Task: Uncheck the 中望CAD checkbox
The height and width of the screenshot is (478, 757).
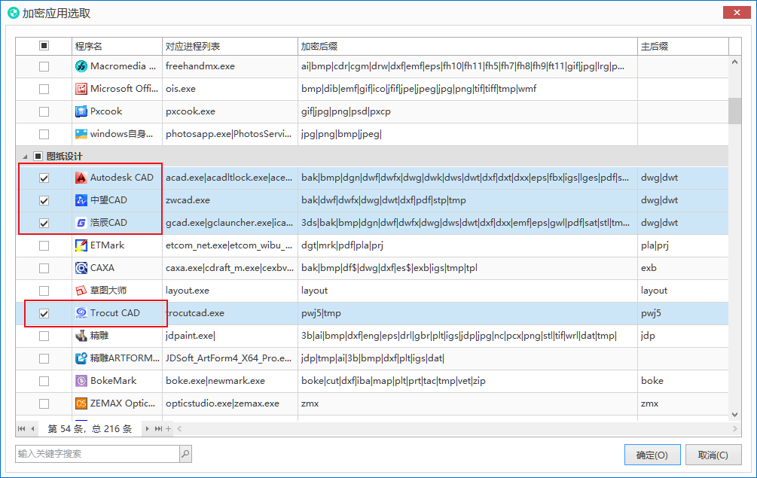Action: point(44,201)
